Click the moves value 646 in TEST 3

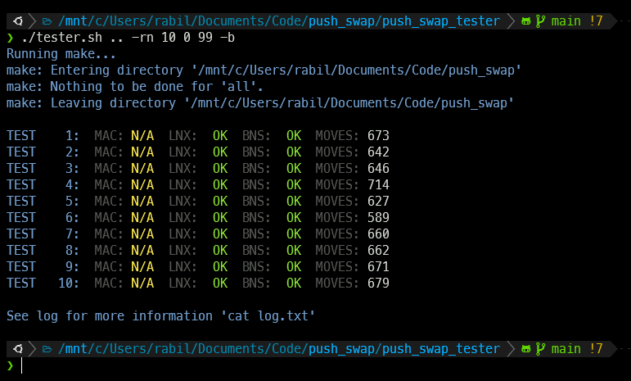[x=378, y=168]
